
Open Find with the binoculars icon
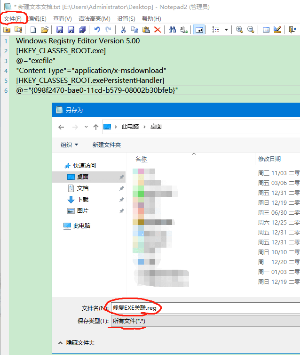[x=172, y=30]
